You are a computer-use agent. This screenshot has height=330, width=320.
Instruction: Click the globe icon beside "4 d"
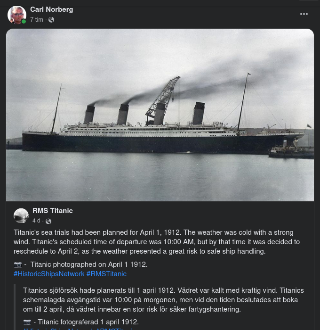[x=48, y=221]
